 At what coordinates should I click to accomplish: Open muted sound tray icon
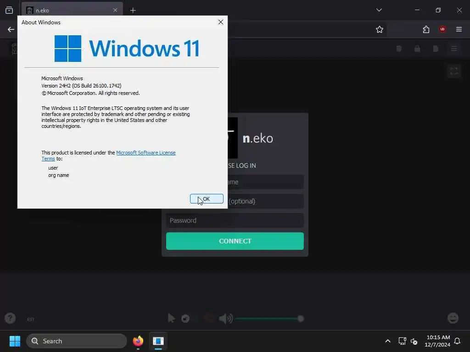[x=414, y=341]
